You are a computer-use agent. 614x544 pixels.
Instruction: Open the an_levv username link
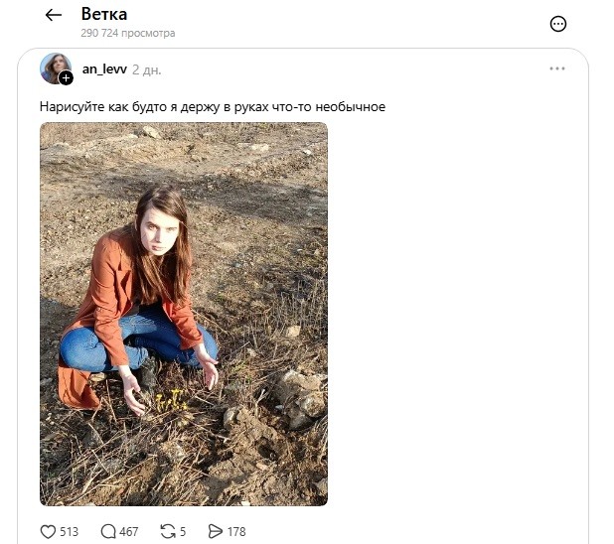104,69
